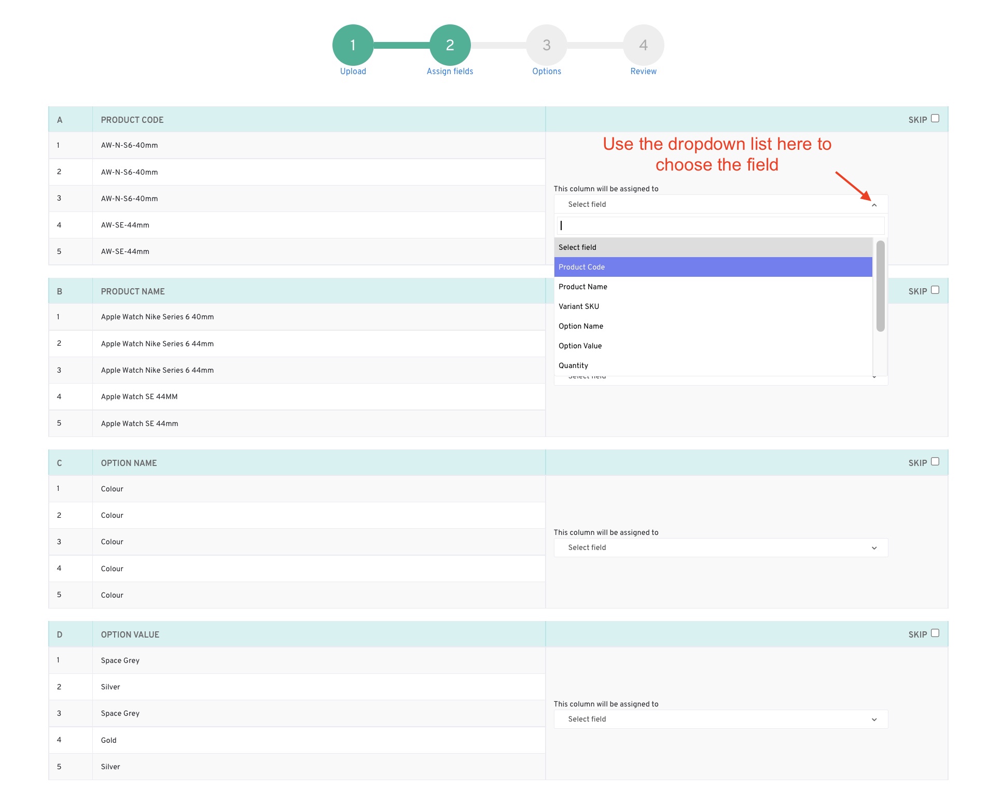Enable SKIP for the Option Name column
The height and width of the screenshot is (791, 1002).
coord(935,462)
